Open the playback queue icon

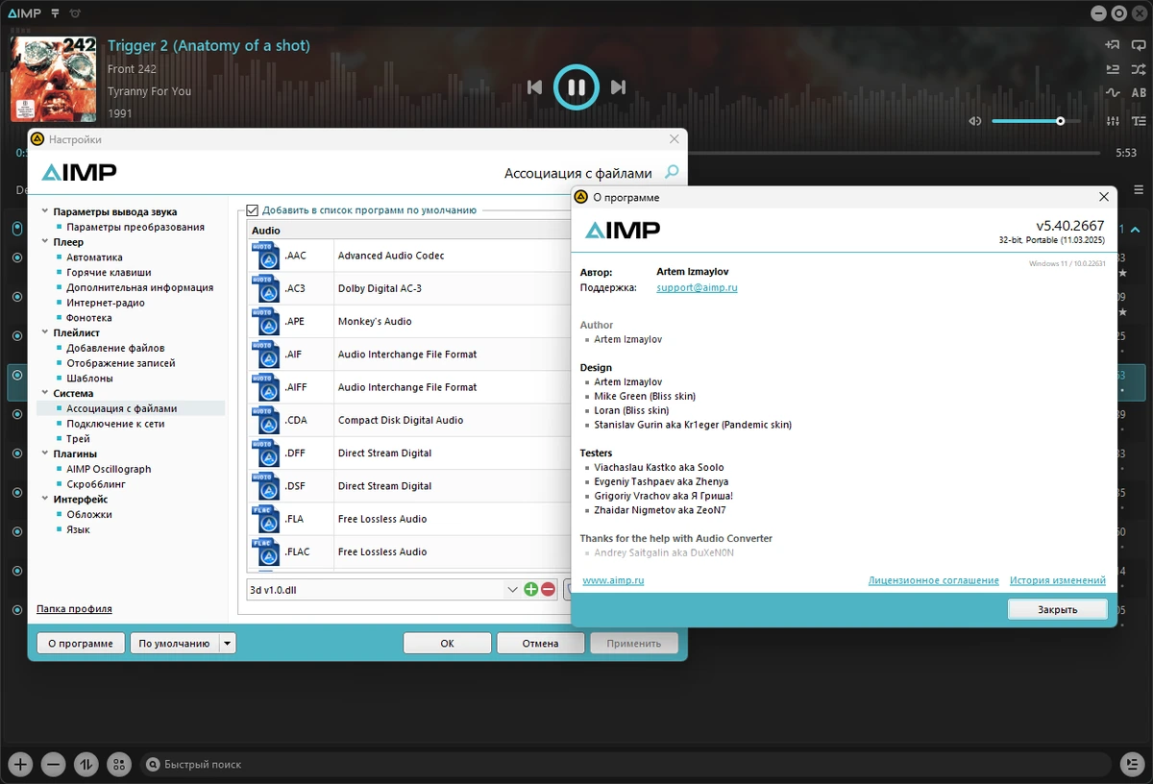click(1113, 69)
